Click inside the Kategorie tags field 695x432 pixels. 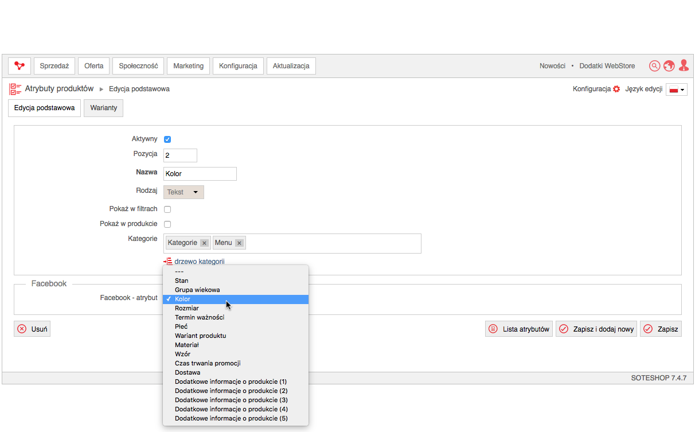pyautogui.click(x=292, y=243)
